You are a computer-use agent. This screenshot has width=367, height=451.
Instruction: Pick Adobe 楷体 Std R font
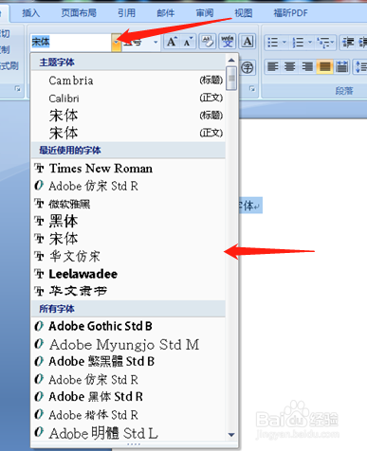(x=128, y=414)
